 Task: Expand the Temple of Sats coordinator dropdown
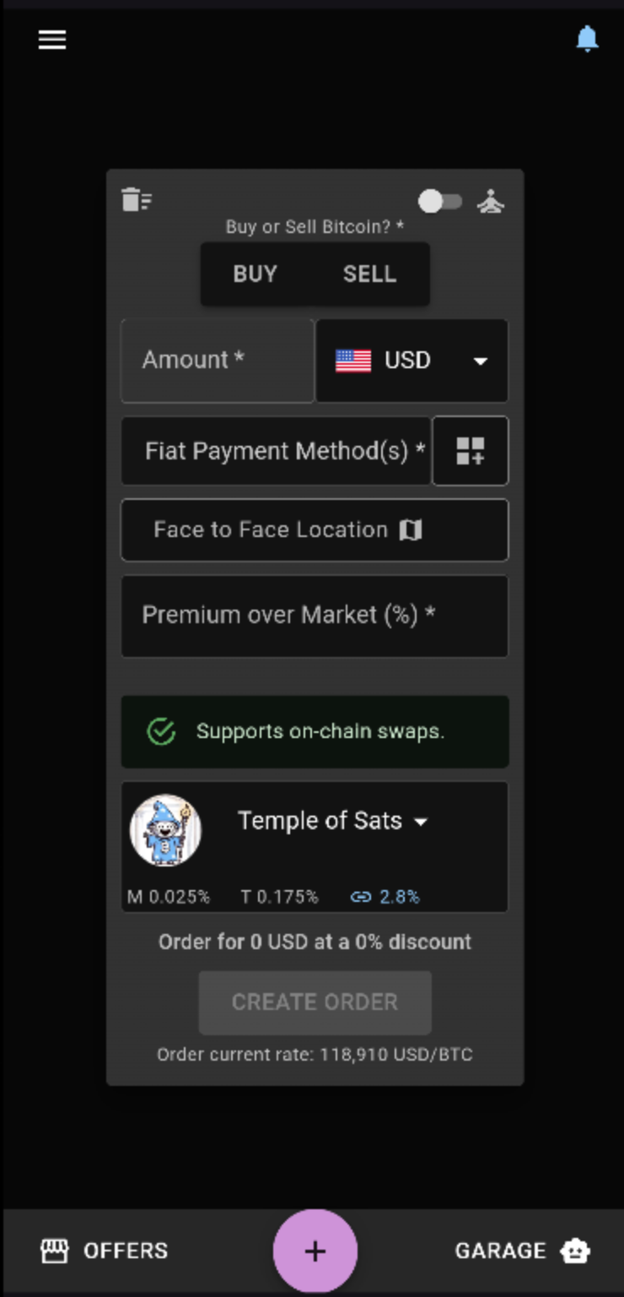tap(421, 822)
